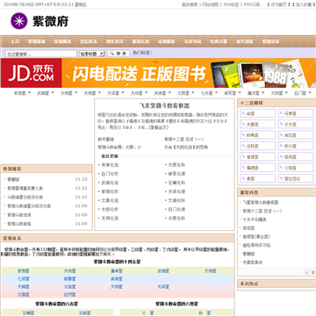This screenshot has height=316, width=316.
Task: Open the 飞星紫微斗数看根器 article title
Action: pos(164,105)
